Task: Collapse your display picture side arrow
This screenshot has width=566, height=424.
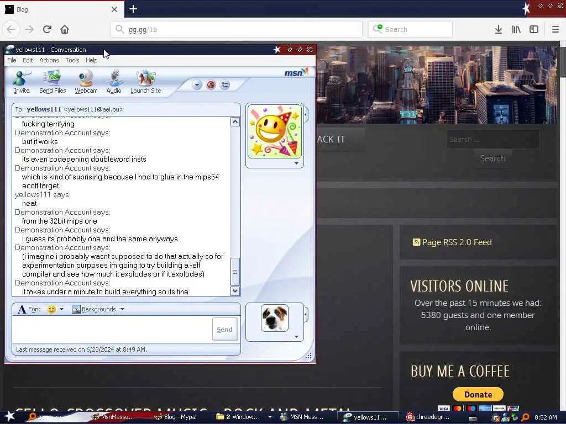Action: tap(306, 315)
